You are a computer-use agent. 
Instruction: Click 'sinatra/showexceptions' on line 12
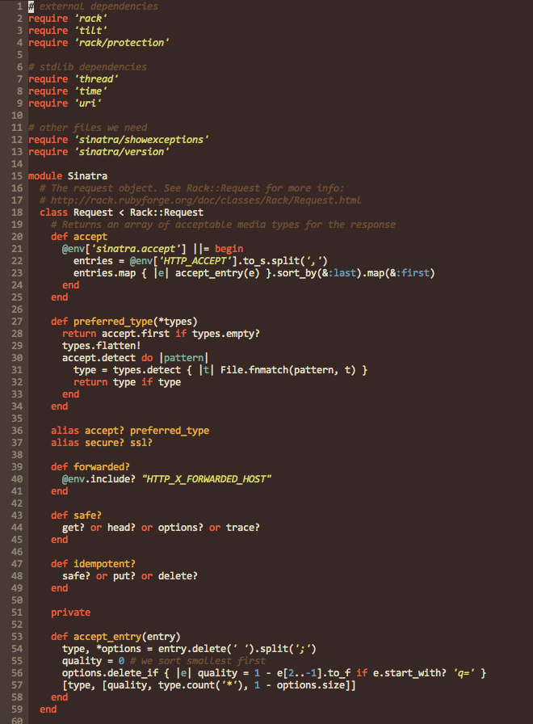(x=141, y=140)
